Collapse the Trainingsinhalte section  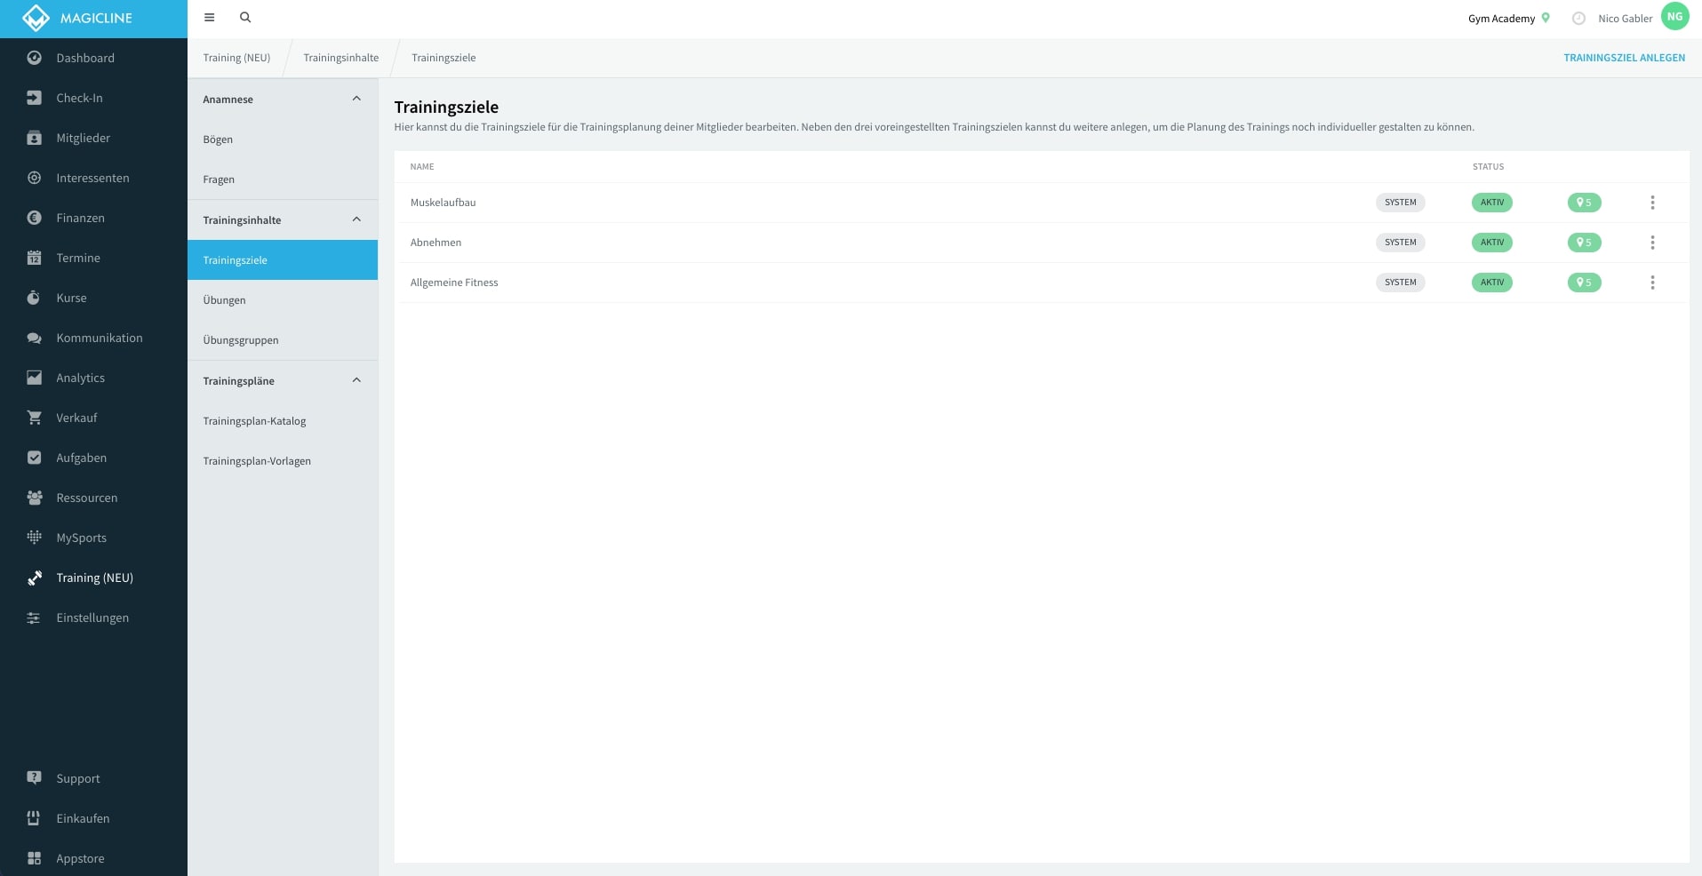tap(356, 219)
